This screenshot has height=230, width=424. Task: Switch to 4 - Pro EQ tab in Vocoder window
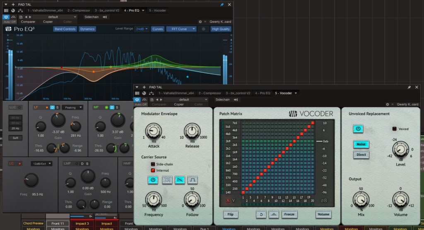coord(263,93)
